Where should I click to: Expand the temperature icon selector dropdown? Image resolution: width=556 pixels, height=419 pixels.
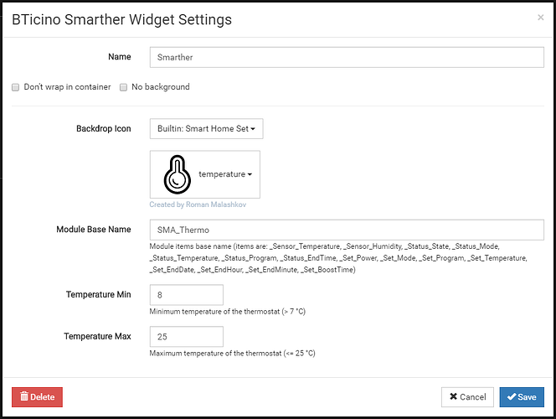pyautogui.click(x=225, y=174)
